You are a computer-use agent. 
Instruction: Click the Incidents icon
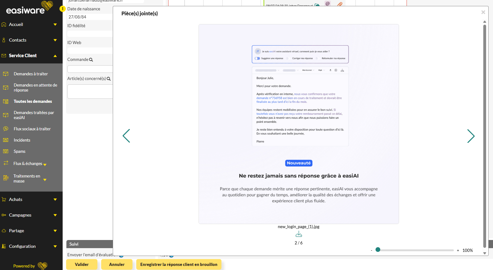(6, 140)
